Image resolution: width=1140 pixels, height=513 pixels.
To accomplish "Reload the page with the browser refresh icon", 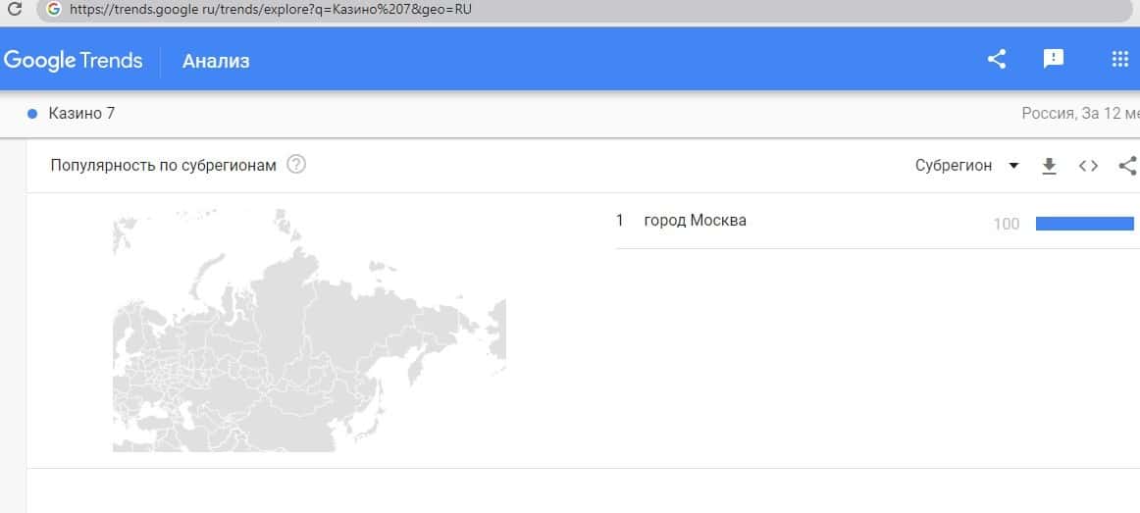I will [x=13, y=10].
